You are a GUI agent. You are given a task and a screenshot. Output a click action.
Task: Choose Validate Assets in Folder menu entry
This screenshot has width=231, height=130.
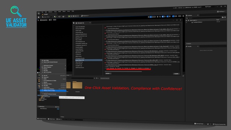point(53,91)
